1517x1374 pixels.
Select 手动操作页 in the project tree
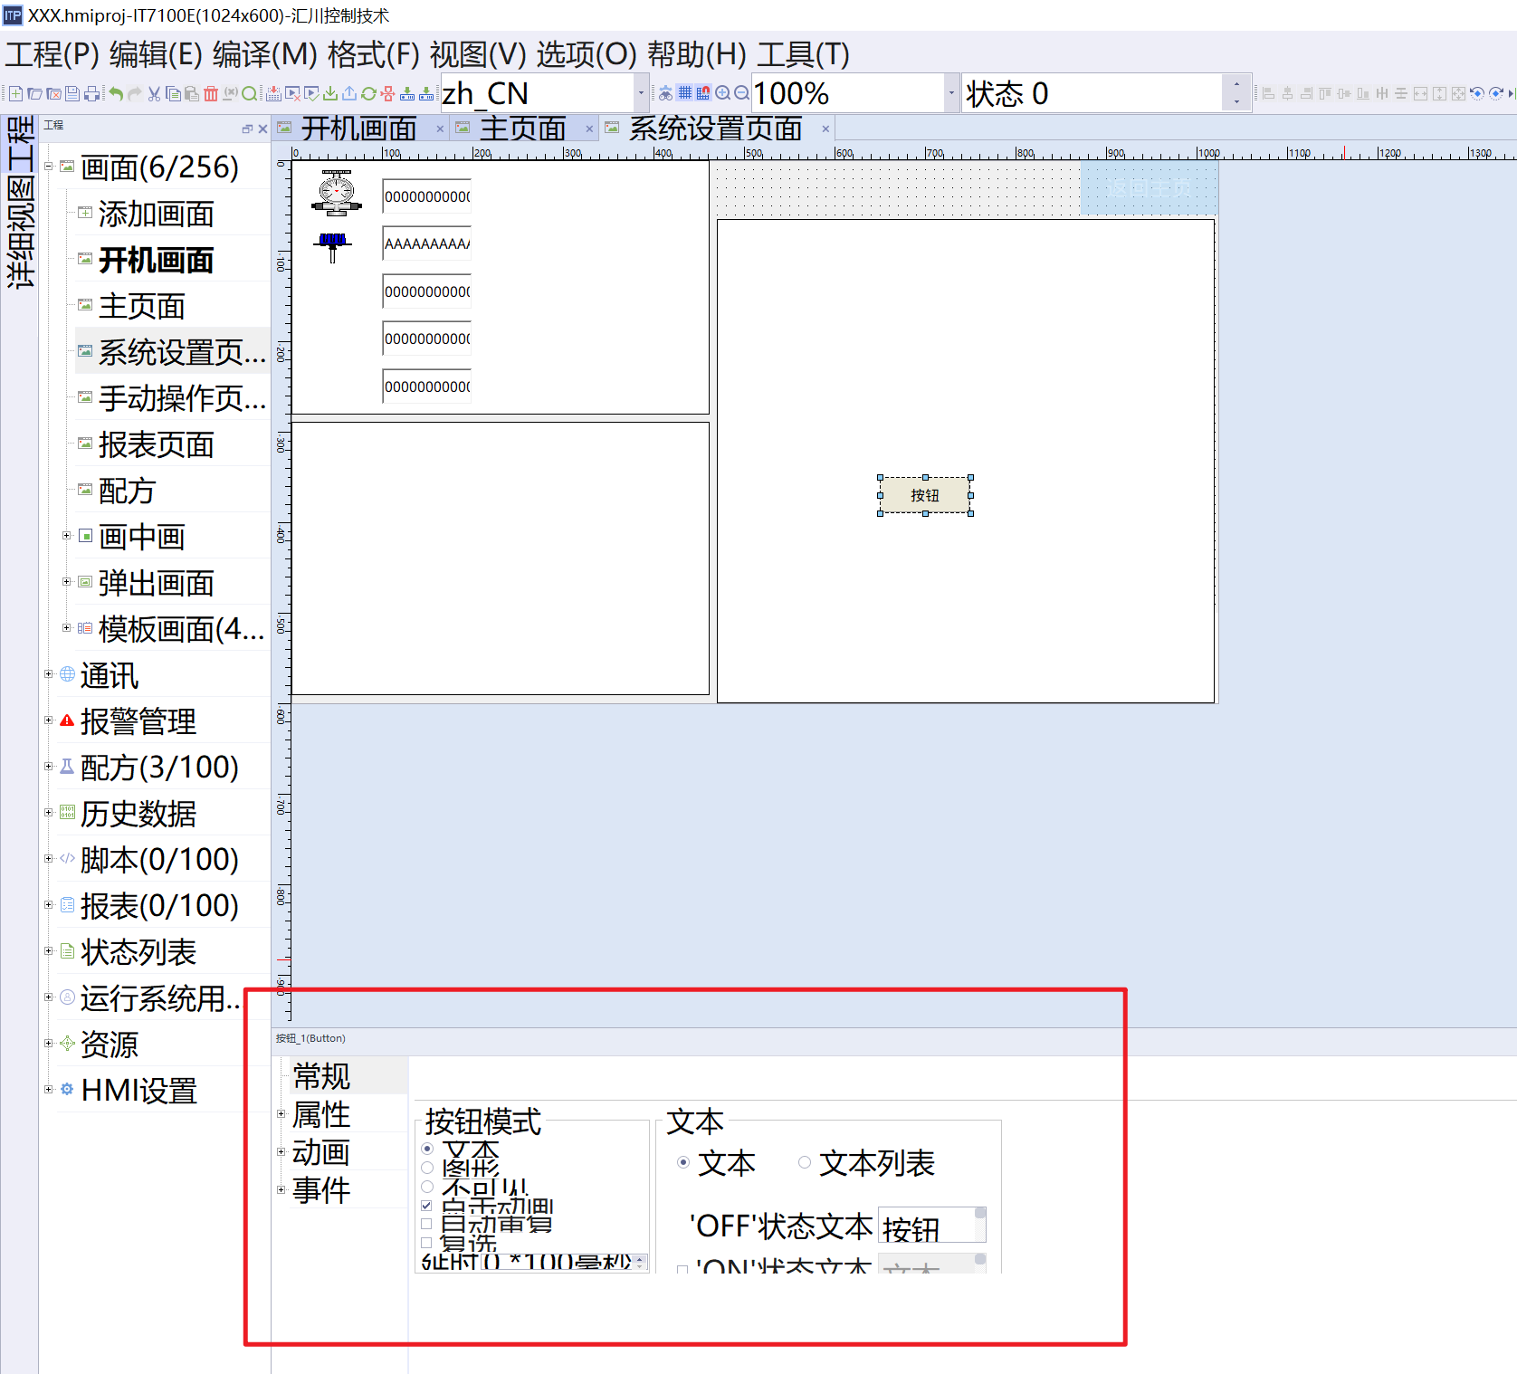tap(182, 398)
